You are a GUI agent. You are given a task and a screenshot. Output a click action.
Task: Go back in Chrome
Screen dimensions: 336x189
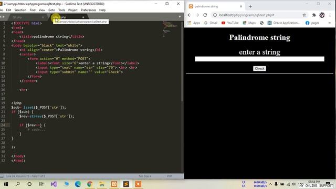190,15
